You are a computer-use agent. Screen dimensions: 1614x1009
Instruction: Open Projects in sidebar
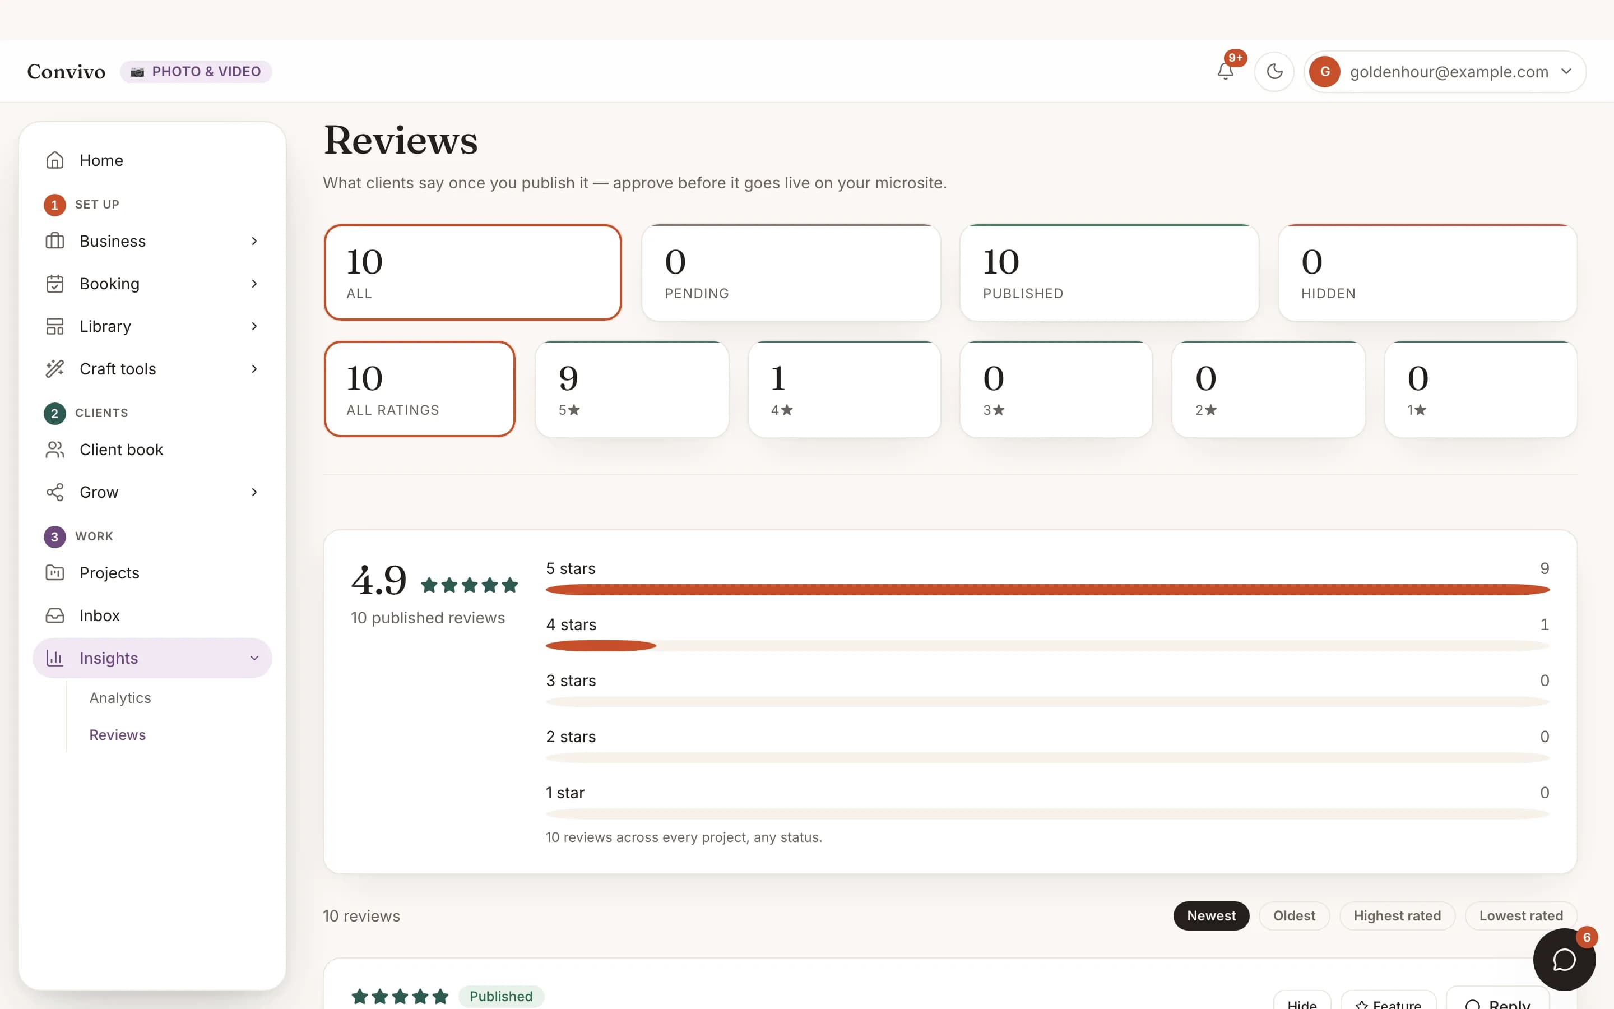pos(152,573)
